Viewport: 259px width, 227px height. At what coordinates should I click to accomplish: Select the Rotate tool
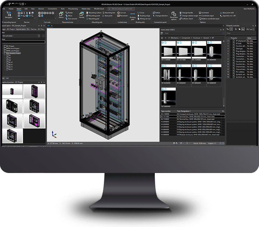[69, 13]
